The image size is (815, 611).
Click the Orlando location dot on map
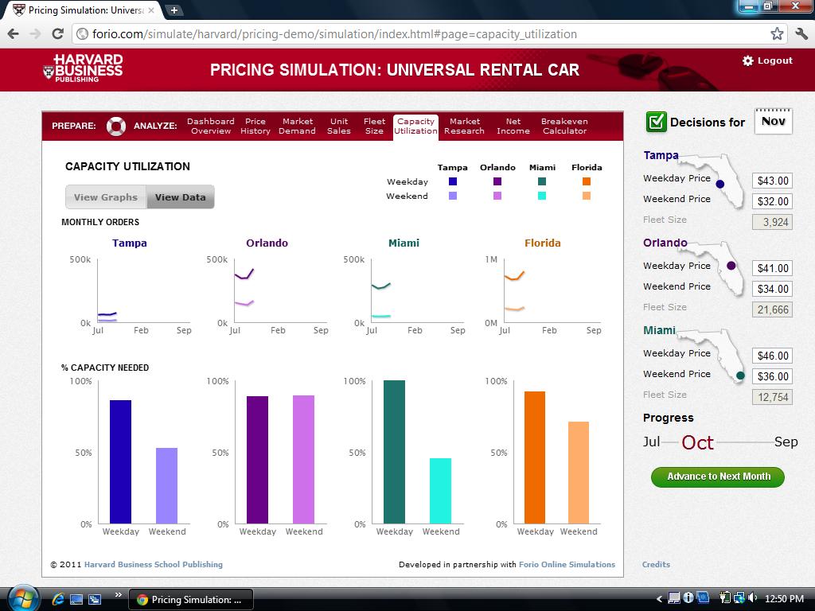pos(731,266)
